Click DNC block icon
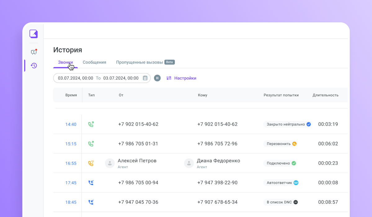 tap(295, 202)
